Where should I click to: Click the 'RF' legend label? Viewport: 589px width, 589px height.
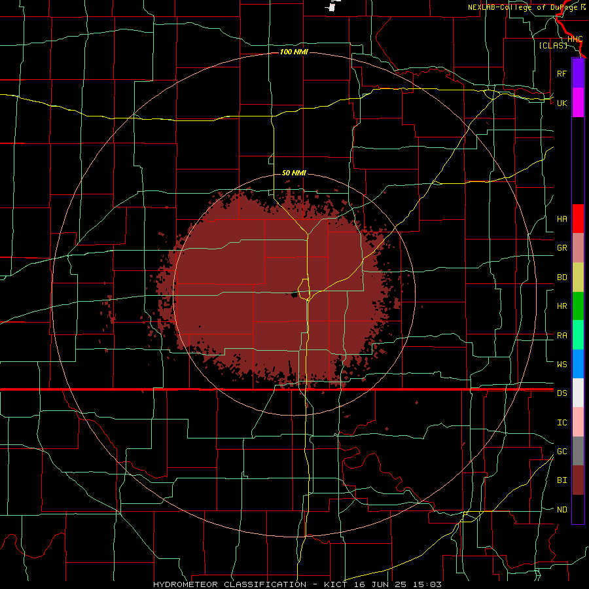pyautogui.click(x=562, y=73)
